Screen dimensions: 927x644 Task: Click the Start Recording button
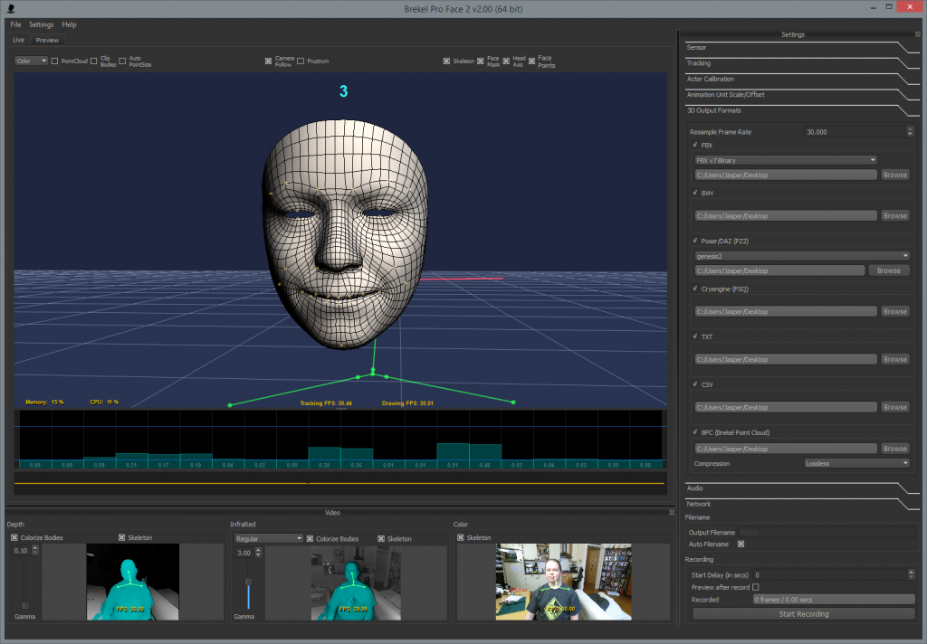click(804, 614)
